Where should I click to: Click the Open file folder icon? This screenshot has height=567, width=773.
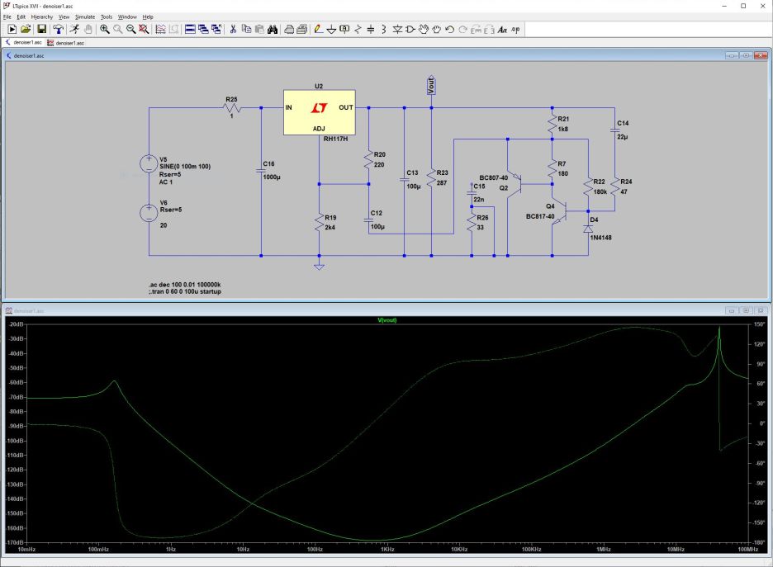pos(26,30)
